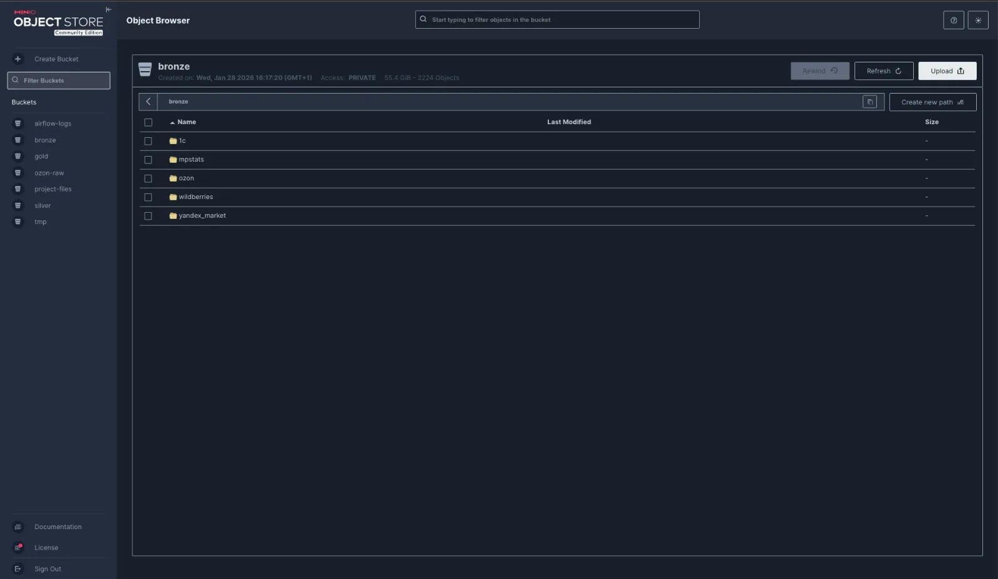Switch to the gold bucket
The height and width of the screenshot is (579, 998).
point(41,156)
